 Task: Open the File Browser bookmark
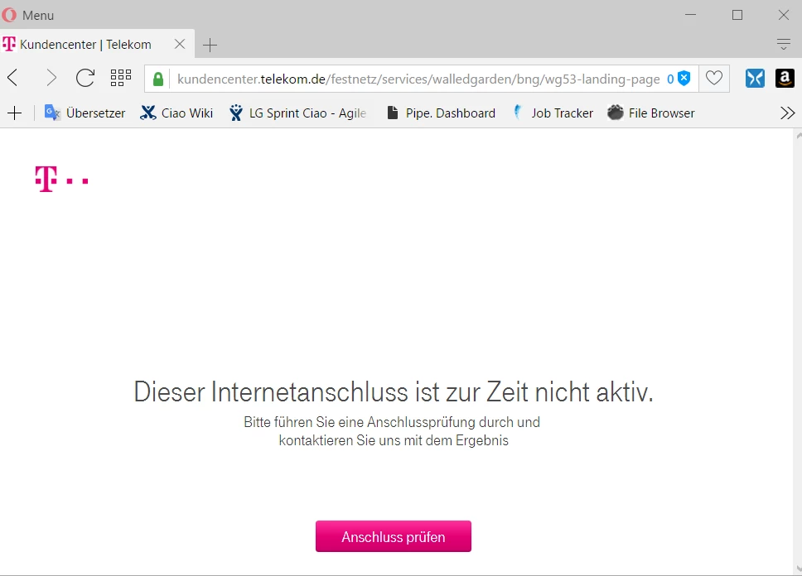click(651, 113)
